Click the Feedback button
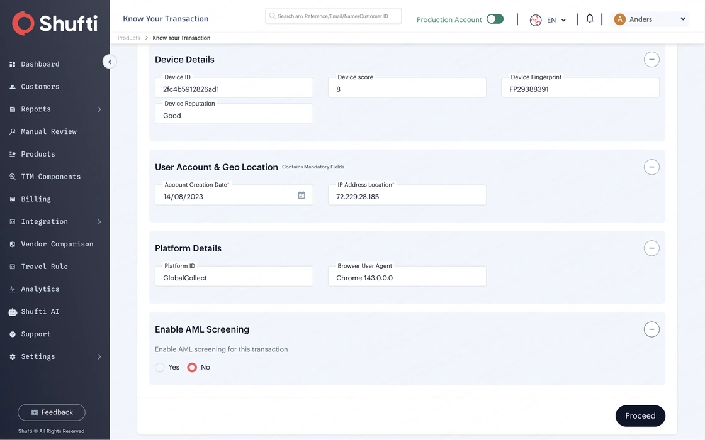Viewport: 705px width, 440px height. point(51,412)
